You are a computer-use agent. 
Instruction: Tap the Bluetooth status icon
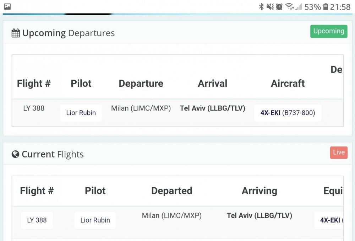point(261,7)
